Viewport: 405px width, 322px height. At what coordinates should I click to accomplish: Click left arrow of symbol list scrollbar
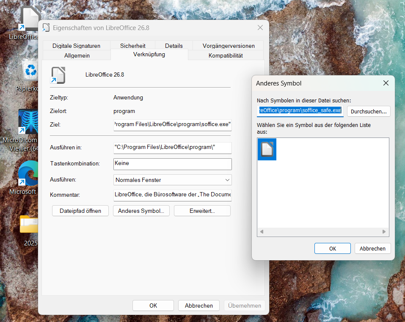coord(262,231)
